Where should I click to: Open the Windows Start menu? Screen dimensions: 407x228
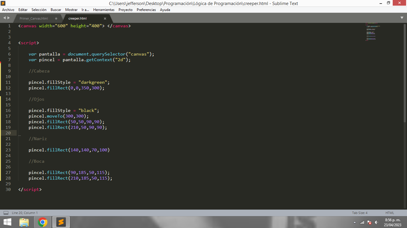click(7, 222)
